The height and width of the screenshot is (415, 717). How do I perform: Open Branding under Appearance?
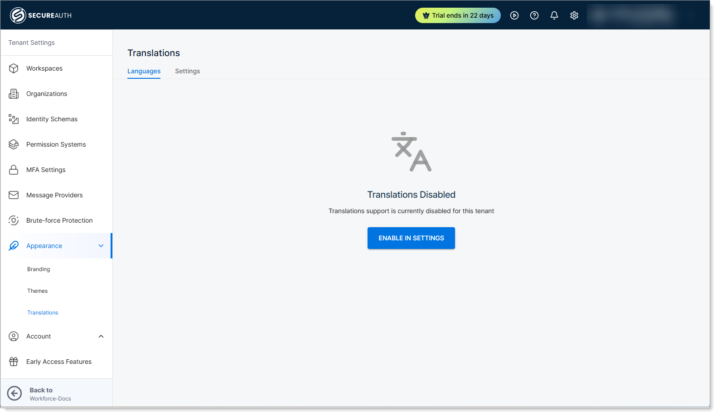(x=39, y=269)
